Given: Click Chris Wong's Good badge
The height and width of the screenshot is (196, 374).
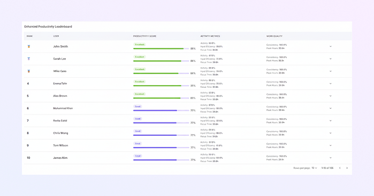Looking at the screenshot, I should (138, 131).
